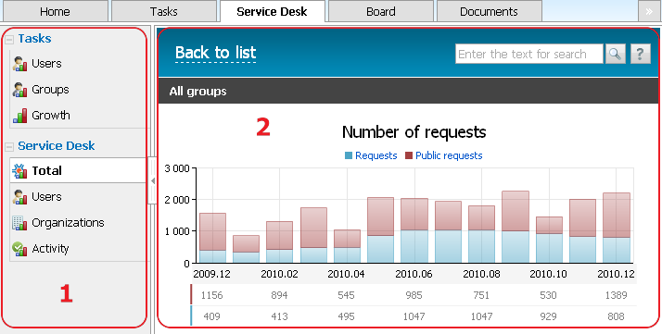
Task: Click the Organizations building icon
Action: point(19,223)
